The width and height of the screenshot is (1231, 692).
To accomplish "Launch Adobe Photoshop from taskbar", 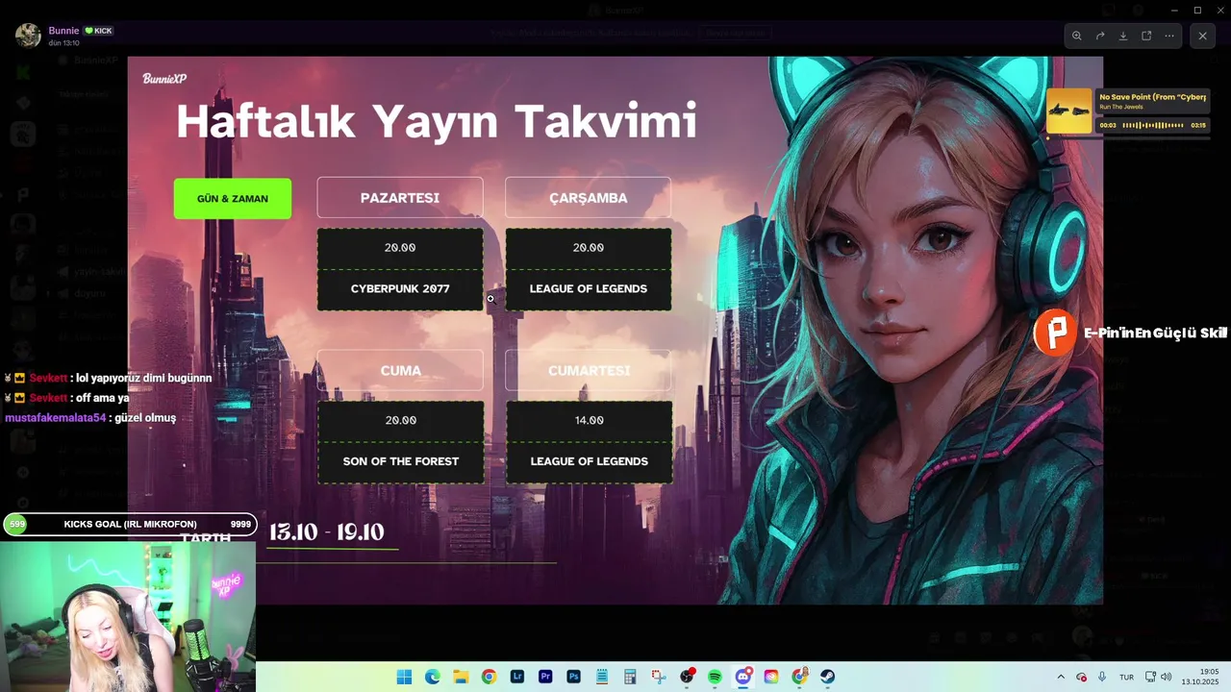I will 573,677.
